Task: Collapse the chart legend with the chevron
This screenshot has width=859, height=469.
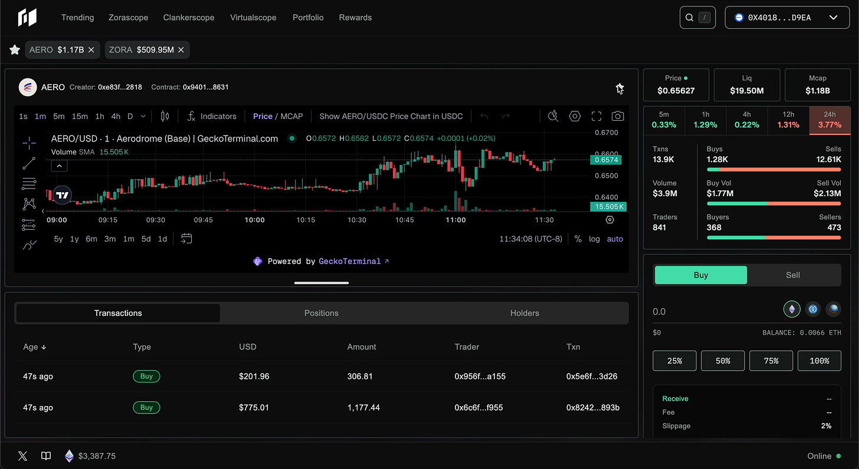Action: tap(60, 166)
